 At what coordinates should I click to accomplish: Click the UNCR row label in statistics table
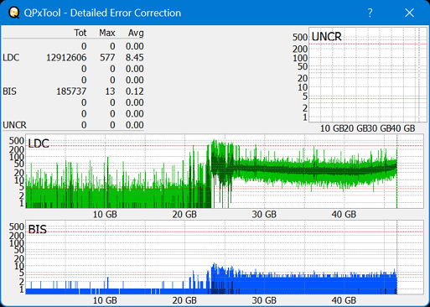point(14,125)
